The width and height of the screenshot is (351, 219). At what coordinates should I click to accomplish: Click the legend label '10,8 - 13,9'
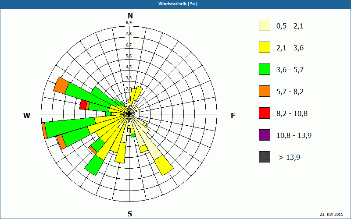[x=294, y=136]
